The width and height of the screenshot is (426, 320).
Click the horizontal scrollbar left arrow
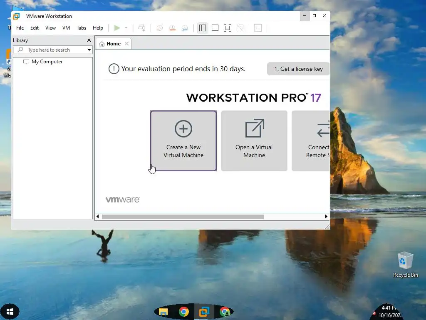point(97,217)
